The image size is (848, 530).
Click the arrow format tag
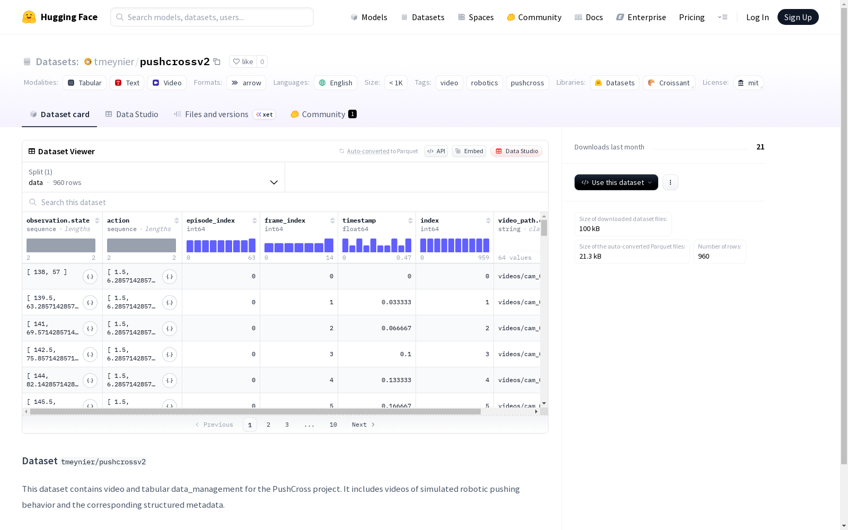[246, 83]
